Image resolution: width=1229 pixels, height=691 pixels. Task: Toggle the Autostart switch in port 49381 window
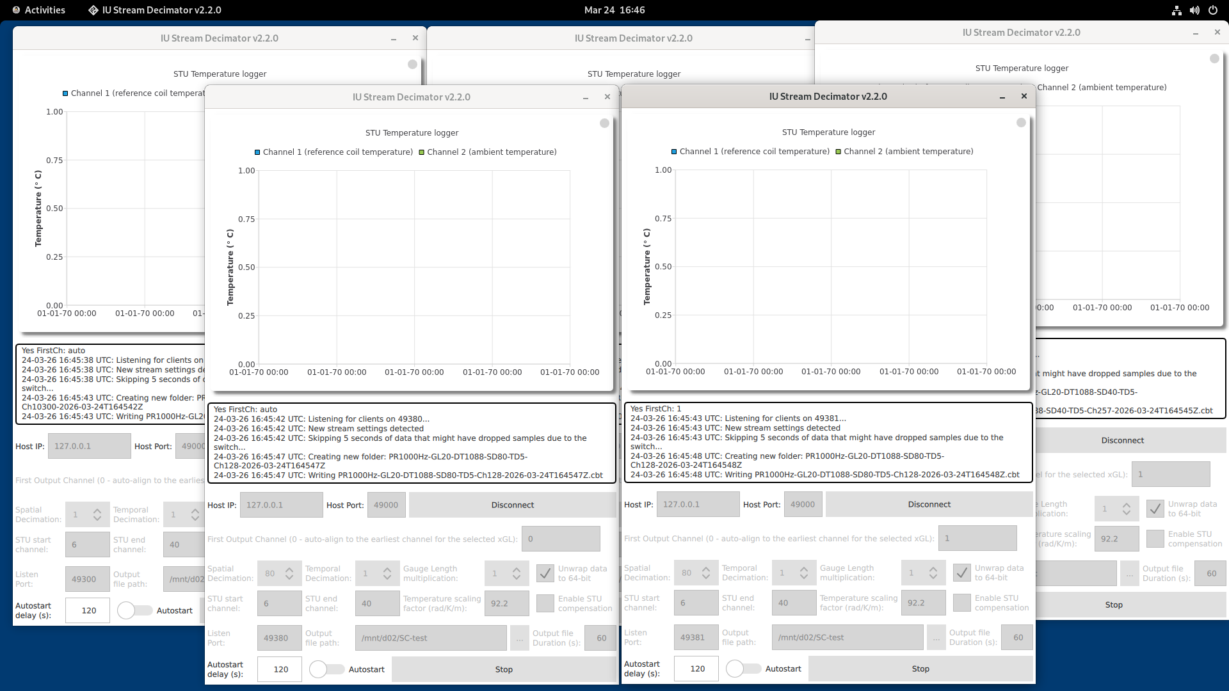(x=743, y=669)
